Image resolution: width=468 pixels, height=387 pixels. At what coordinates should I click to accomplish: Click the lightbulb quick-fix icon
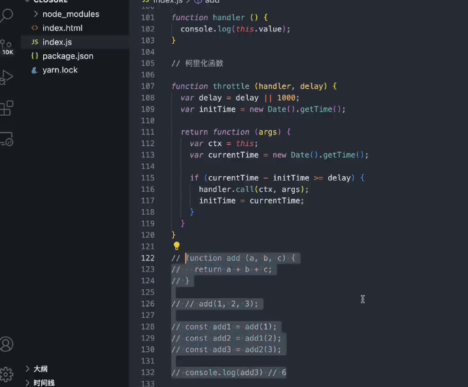[176, 246]
